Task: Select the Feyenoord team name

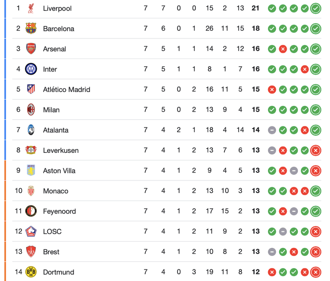Action: (59, 211)
